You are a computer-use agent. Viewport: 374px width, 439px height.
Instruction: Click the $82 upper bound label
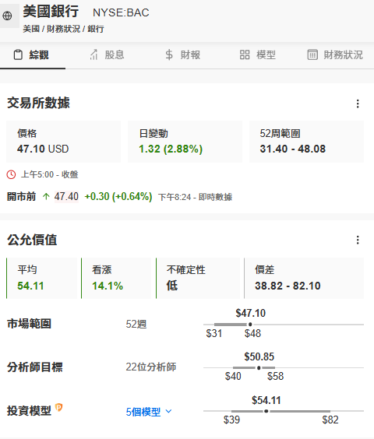[330, 420]
